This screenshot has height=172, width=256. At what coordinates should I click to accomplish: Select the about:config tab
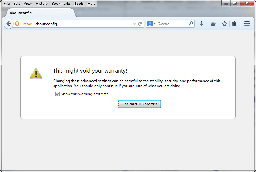pos(40,13)
